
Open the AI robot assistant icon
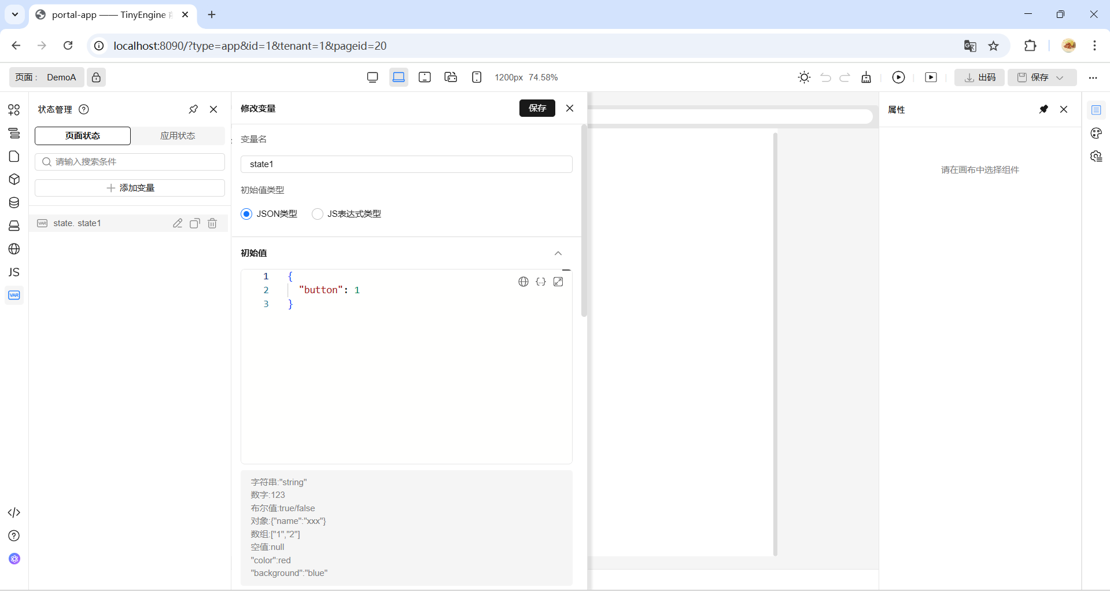[14, 559]
